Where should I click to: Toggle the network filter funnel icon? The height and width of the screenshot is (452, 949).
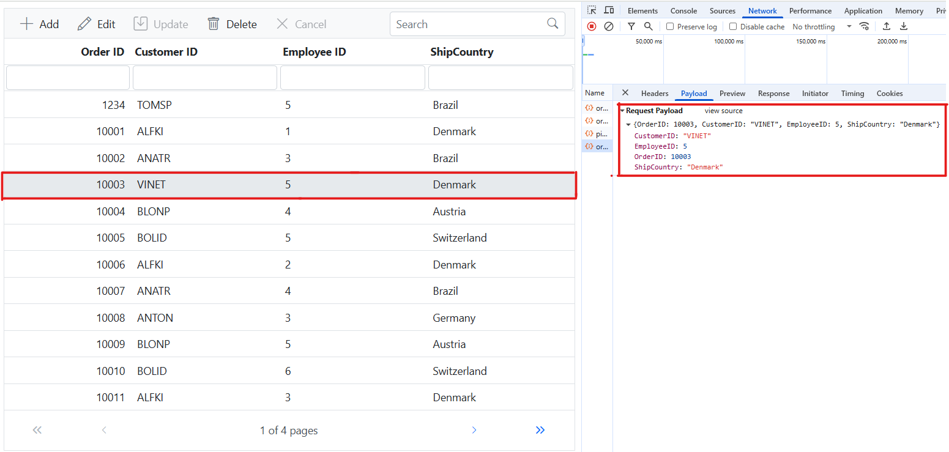tap(631, 26)
